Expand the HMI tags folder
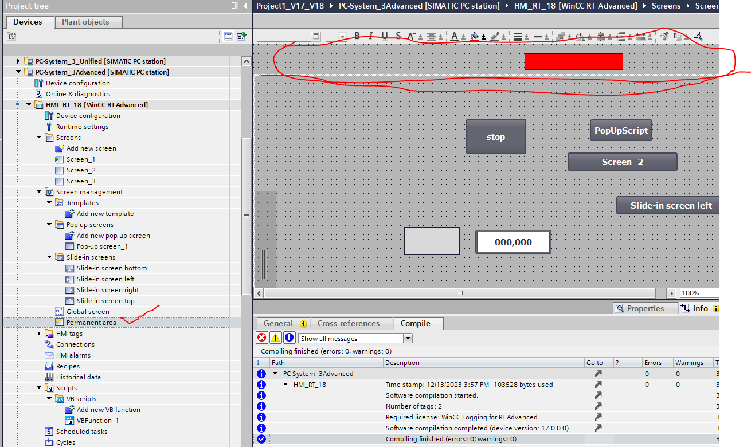751x447 pixels. click(x=39, y=334)
